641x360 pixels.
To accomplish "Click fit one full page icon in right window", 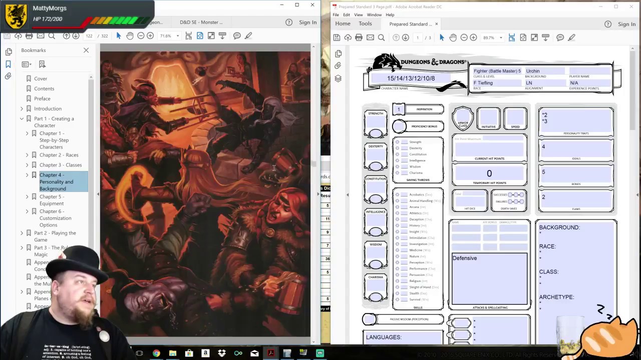I will [523, 37].
